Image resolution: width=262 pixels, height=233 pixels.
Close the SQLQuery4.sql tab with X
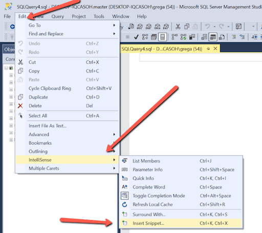215,49
